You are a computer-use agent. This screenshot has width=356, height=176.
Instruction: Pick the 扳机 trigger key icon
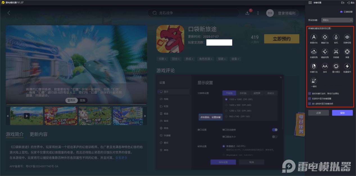coord(336,37)
